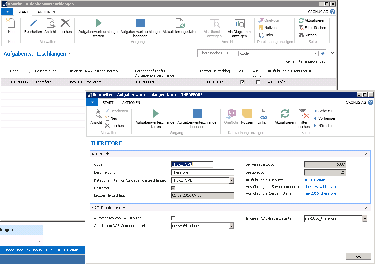Select the START tab in the list window

point(23,12)
